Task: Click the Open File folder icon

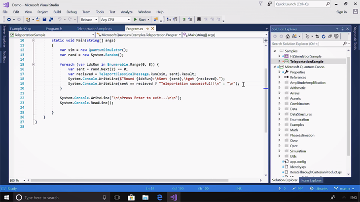Action: click(38, 20)
